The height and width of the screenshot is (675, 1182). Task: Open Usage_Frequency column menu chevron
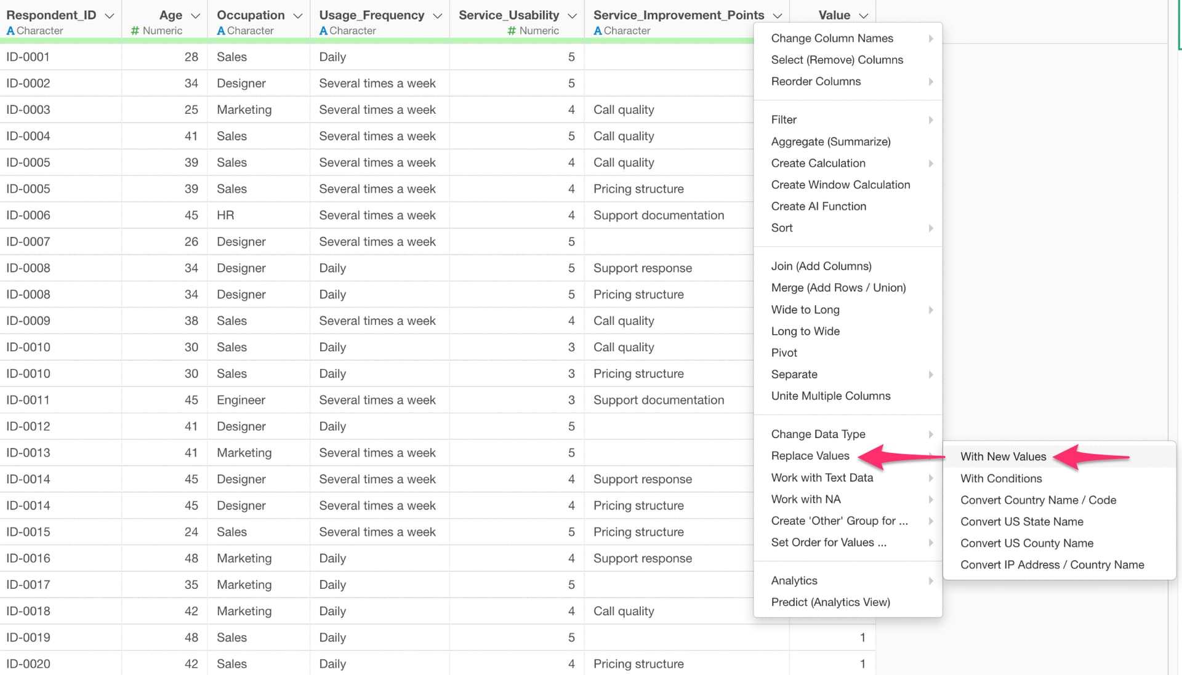pyautogui.click(x=438, y=15)
